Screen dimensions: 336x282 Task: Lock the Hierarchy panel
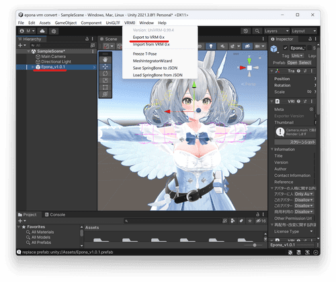pos(87,39)
